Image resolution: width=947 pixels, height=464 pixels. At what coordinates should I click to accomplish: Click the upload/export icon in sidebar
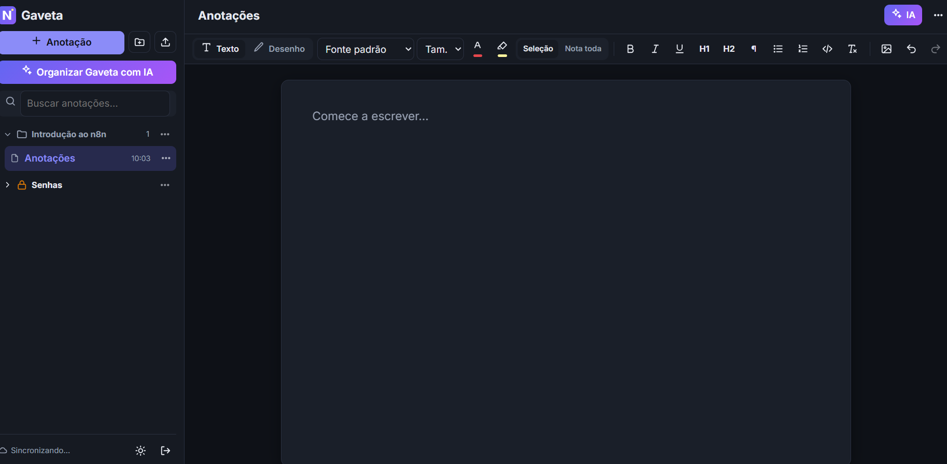click(165, 42)
